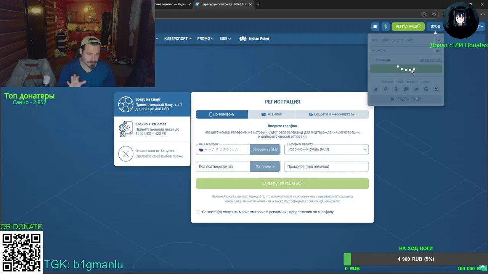Screen dimensions: 488x274
Task: Click the Mail.ru @ login icon
Action: [406, 89]
